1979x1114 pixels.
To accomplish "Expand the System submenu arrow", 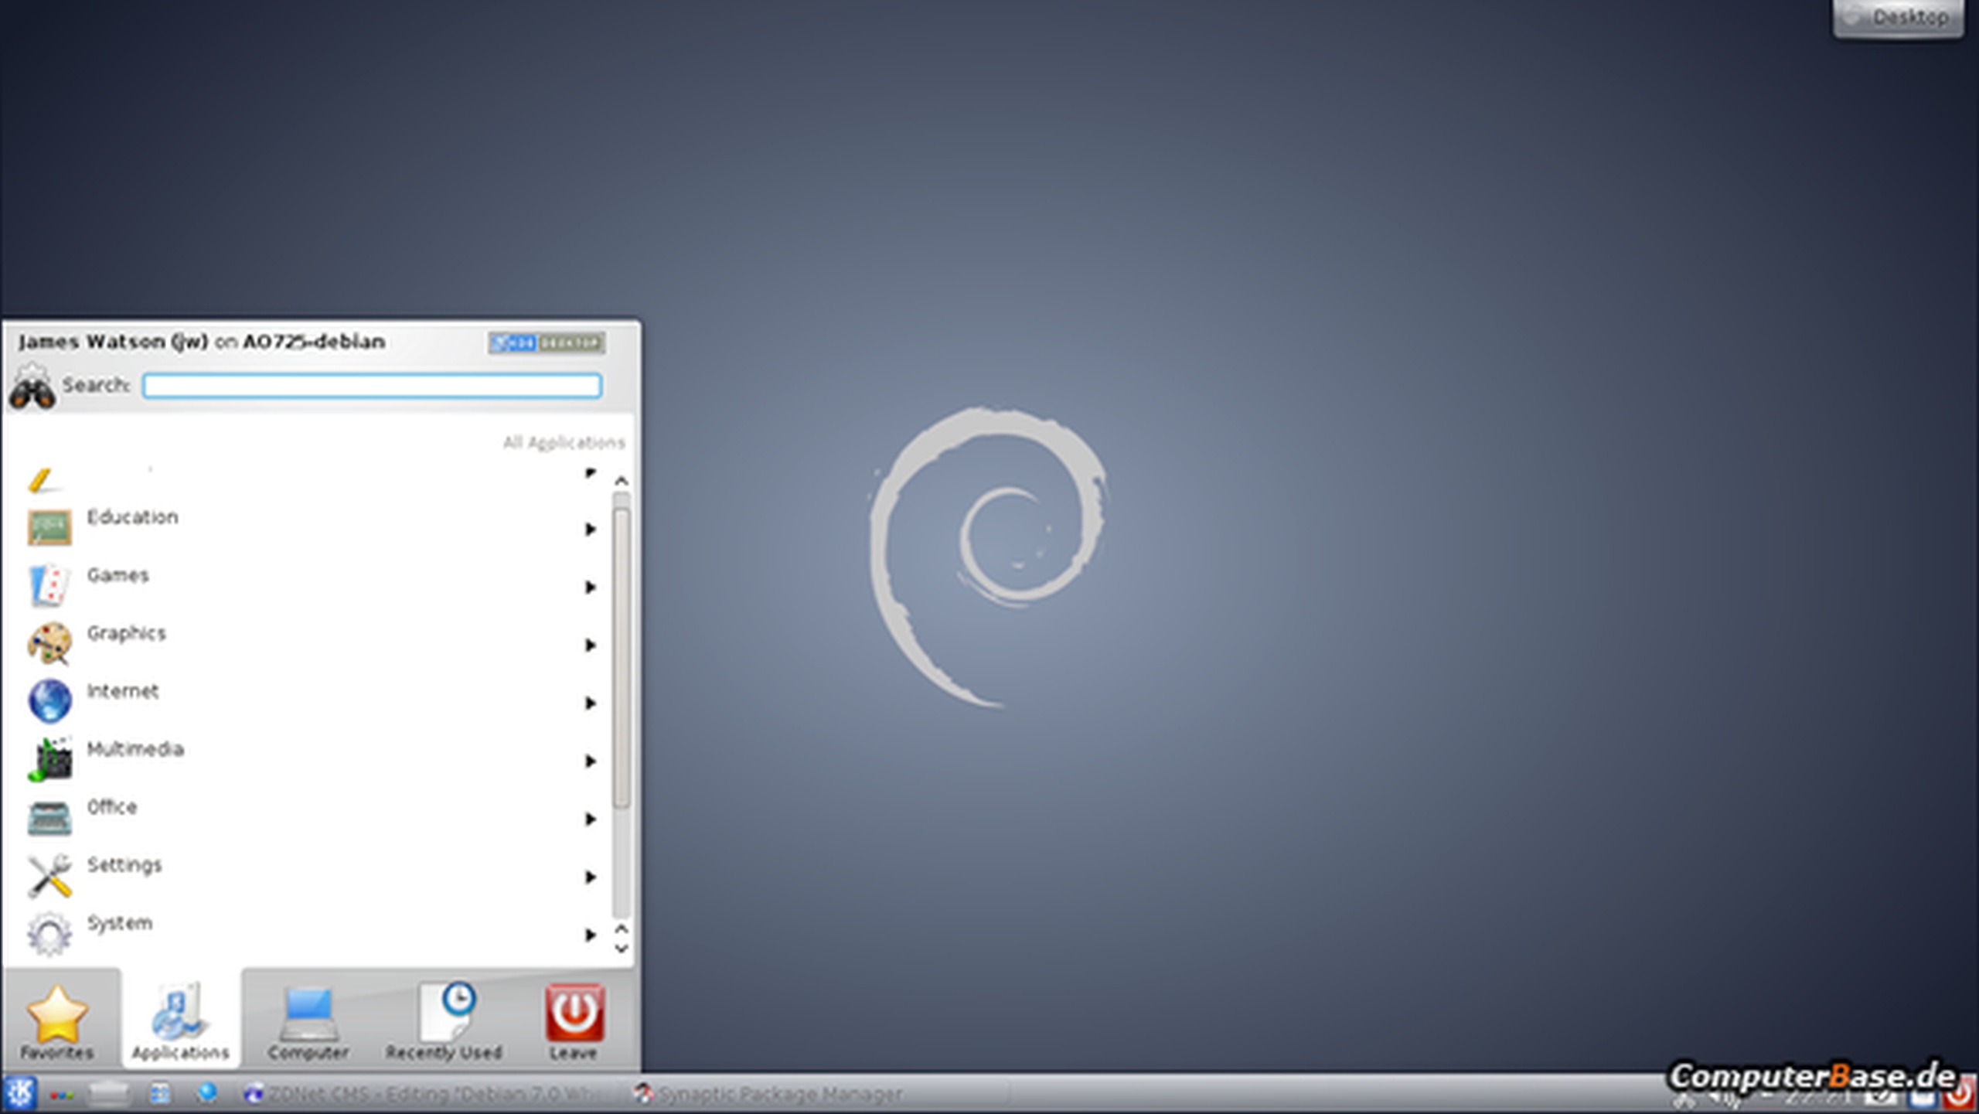I will [590, 935].
